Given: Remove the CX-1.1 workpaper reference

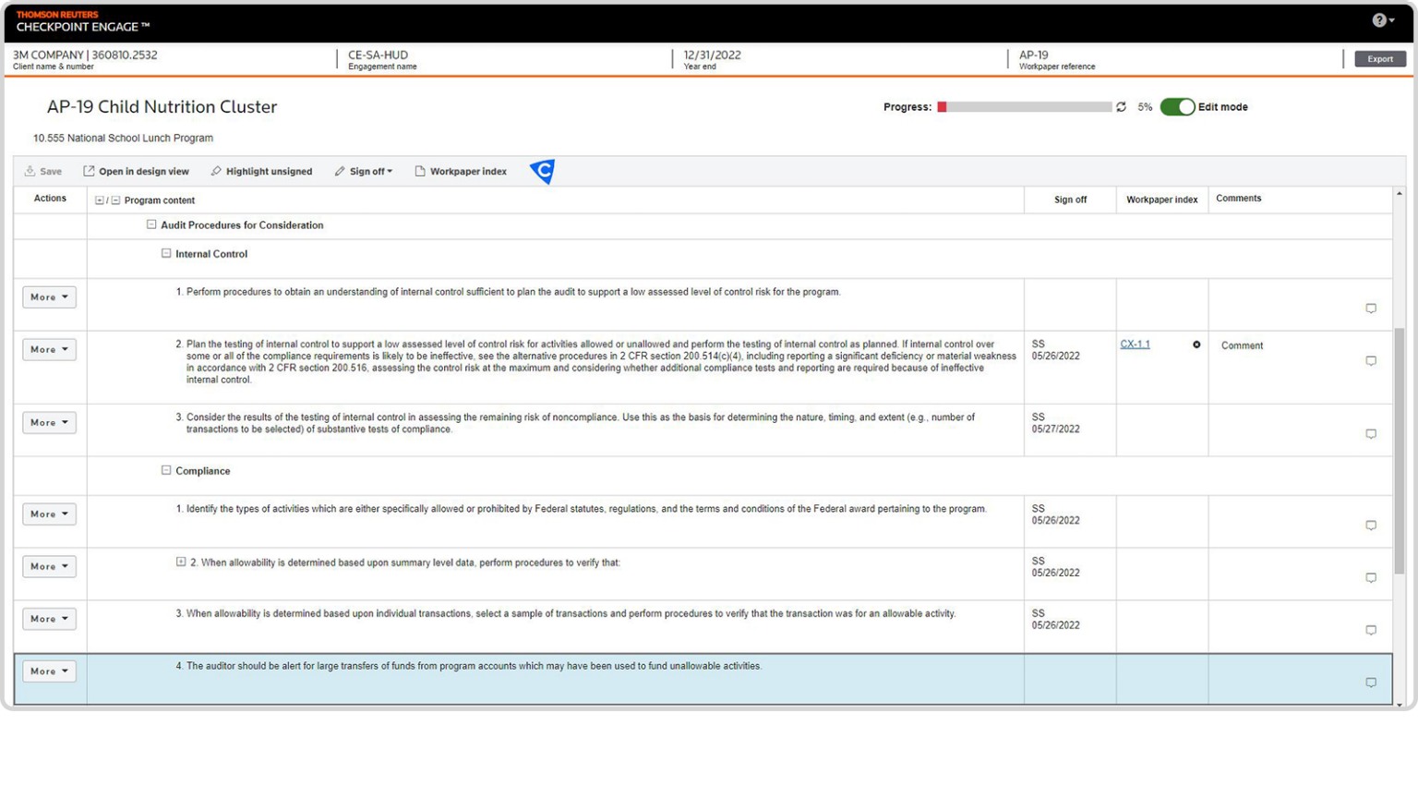Looking at the screenshot, I should pyautogui.click(x=1196, y=345).
